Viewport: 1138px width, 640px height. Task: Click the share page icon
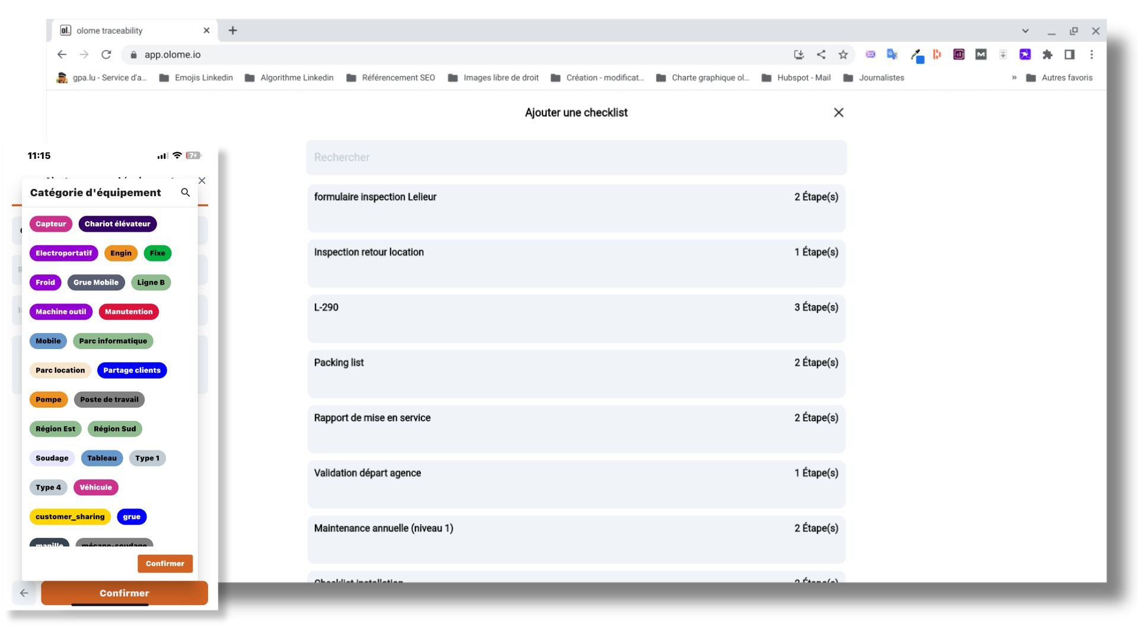[821, 55]
